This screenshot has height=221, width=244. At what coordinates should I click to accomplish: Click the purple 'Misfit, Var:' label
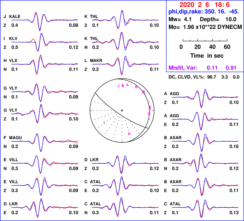pyautogui.click(x=183, y=68)
